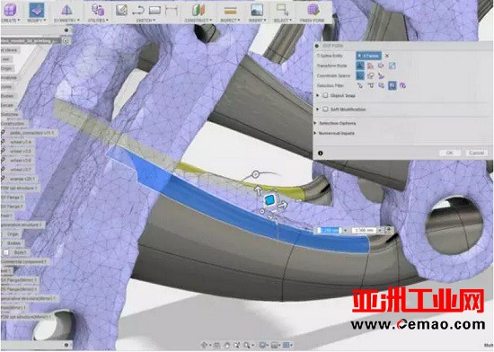This screenshot has width=494, height=352.
Task: Enable the Object Snap checkbox
Action: click(x=325, y=95)
